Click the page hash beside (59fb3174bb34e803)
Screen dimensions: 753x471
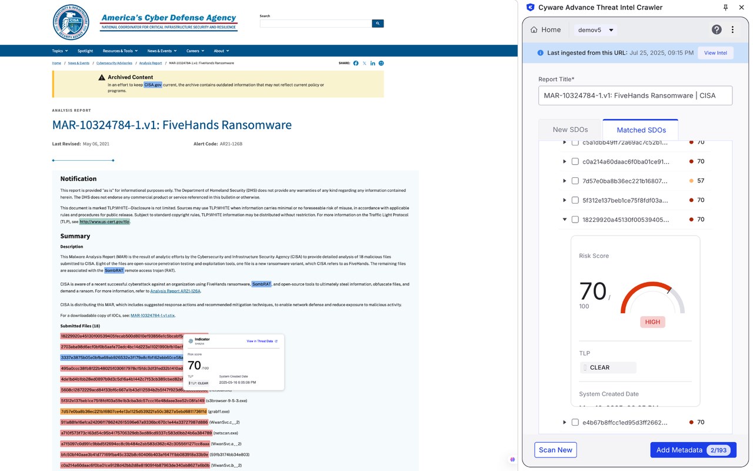point(134,455)
